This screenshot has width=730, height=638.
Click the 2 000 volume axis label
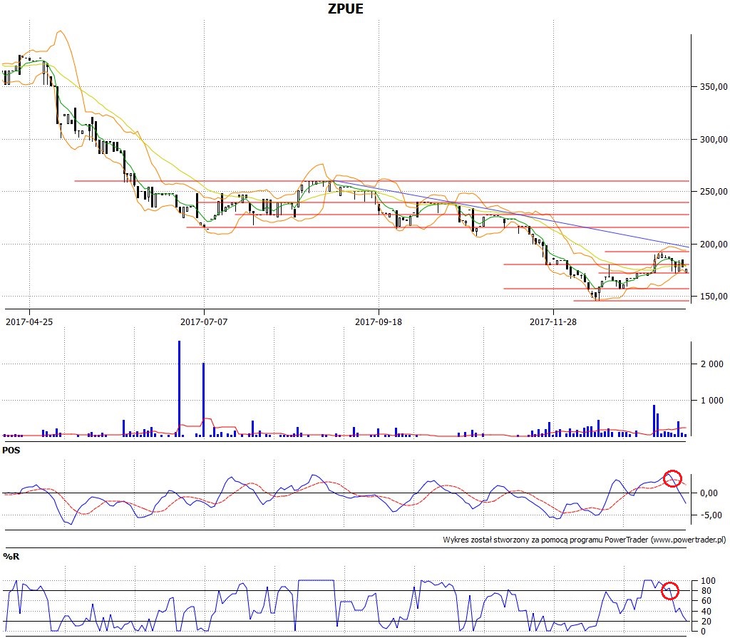[x=712, y=364]
